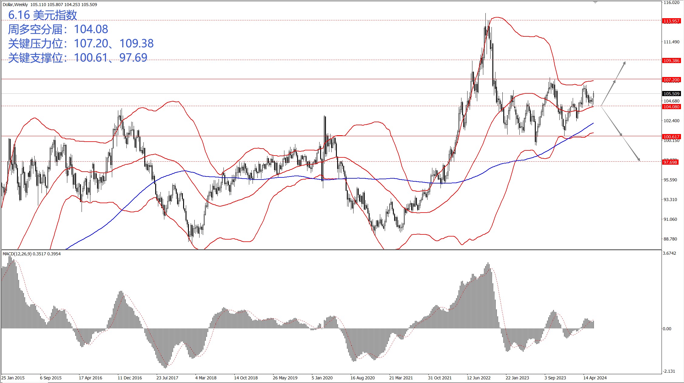Image resolution: width=684 pixels, height=383 pixels.
Task: Click the 113.957 red price label
Action: (x=671, y=21)
